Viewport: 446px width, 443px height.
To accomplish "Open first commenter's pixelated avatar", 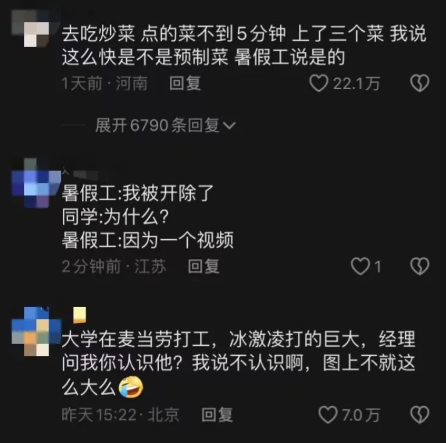I will click(x=31, y=29).
